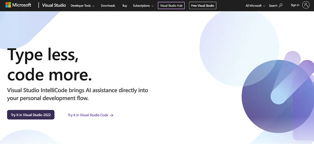This screenshot has height=144, width=314.
Task: Expand the All Microsoft menu
Action: point(255,6)
